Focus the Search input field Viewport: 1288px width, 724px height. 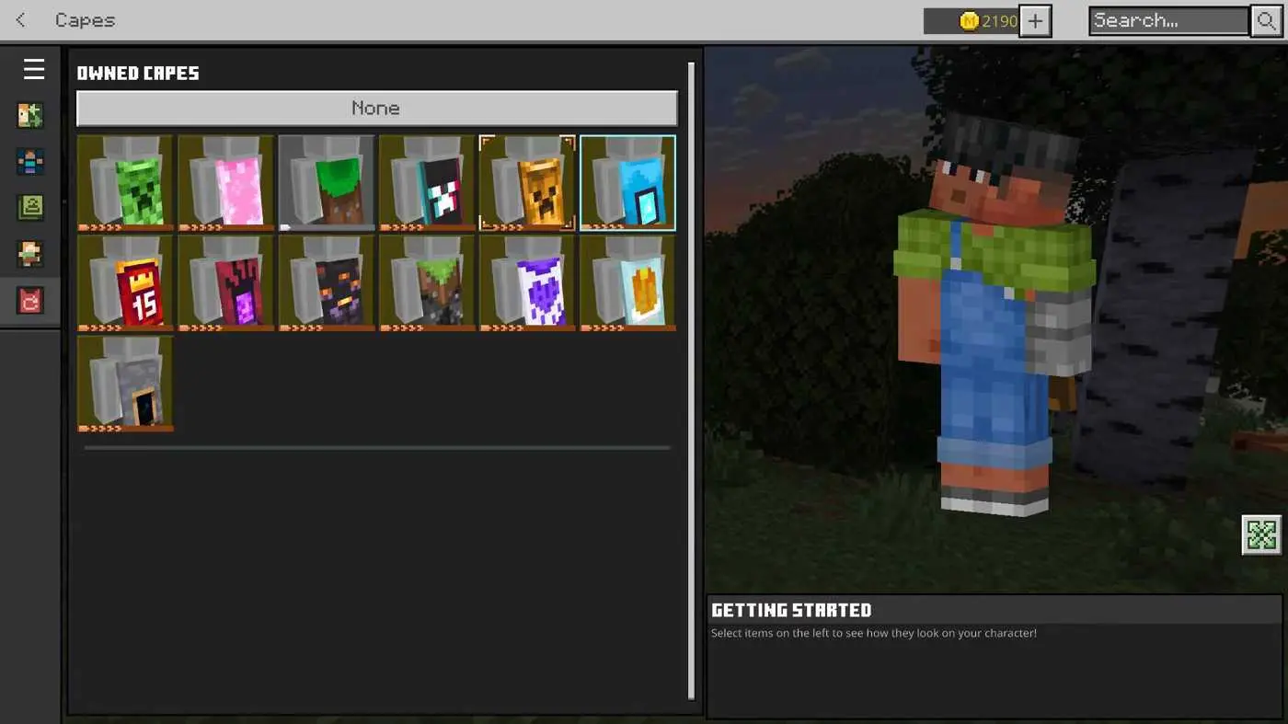[x=1168, y=21]
